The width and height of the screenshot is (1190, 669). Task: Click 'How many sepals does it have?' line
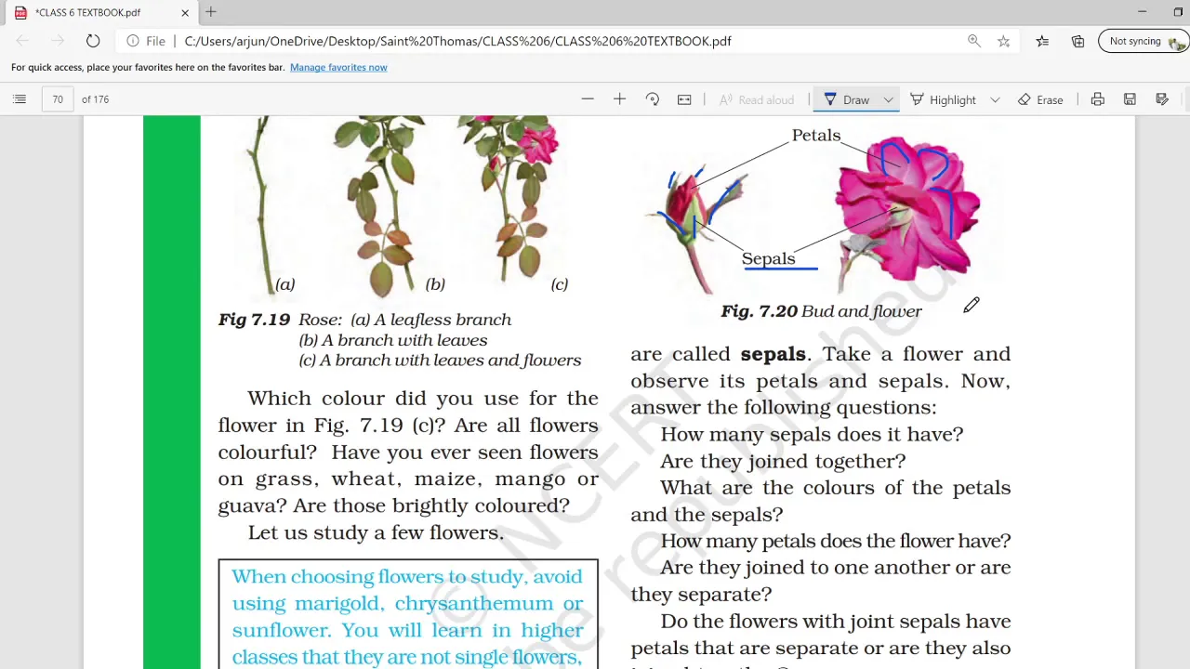coord(812,434)
